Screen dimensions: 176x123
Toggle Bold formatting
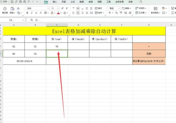pyautogui.click(x=27, y=13)
